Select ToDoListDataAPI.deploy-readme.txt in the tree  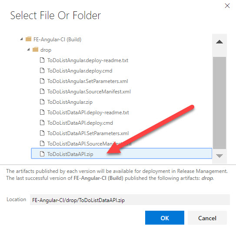click(x=88, y=113)
